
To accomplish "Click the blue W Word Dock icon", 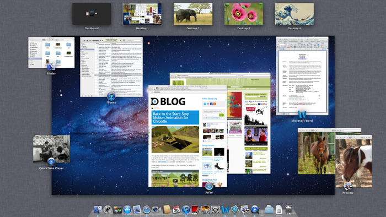I will [x=225, y=210].
